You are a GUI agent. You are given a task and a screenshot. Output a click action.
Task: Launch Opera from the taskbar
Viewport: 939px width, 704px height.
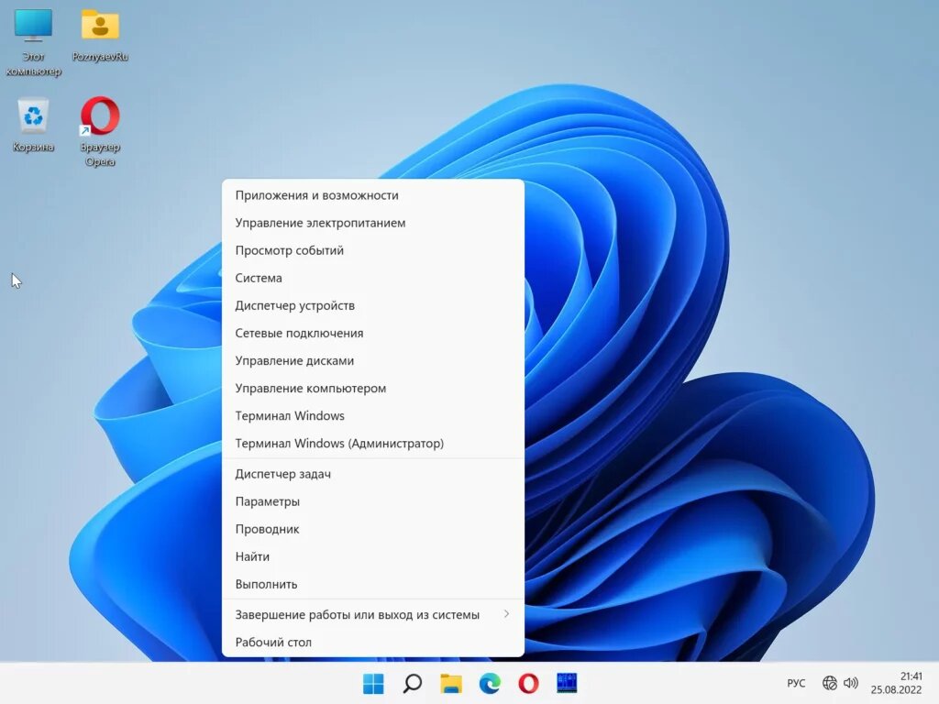pos(528,683)
